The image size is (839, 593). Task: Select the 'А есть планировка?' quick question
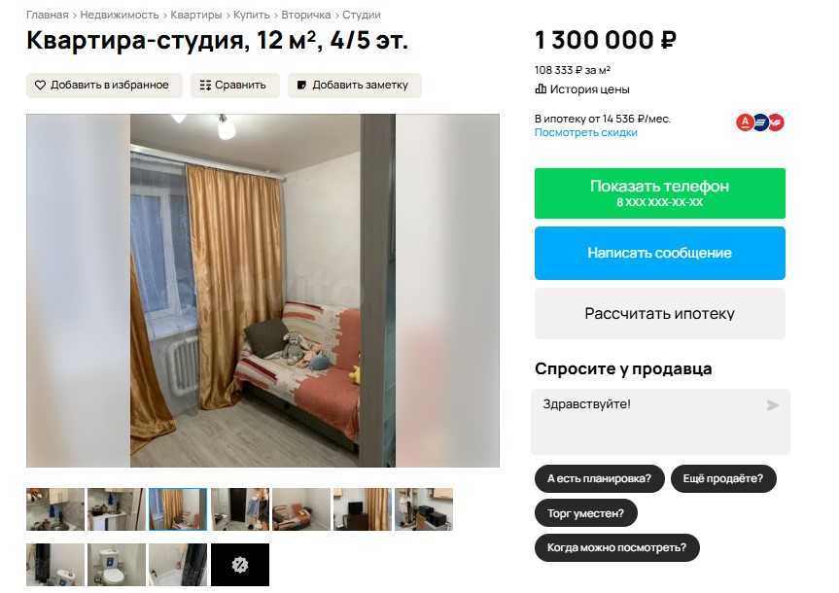(x=599, y=478)
